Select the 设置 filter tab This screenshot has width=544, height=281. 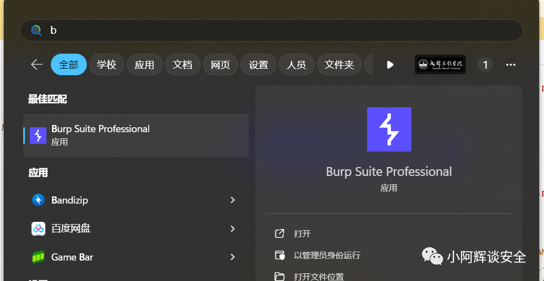point(259,65)
